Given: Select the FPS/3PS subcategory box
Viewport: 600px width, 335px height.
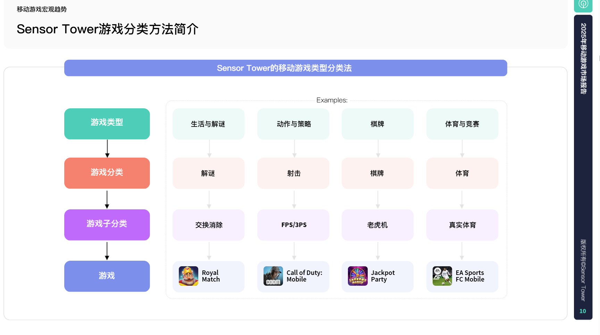Looking at the screenshot, I should coord(293,225).
